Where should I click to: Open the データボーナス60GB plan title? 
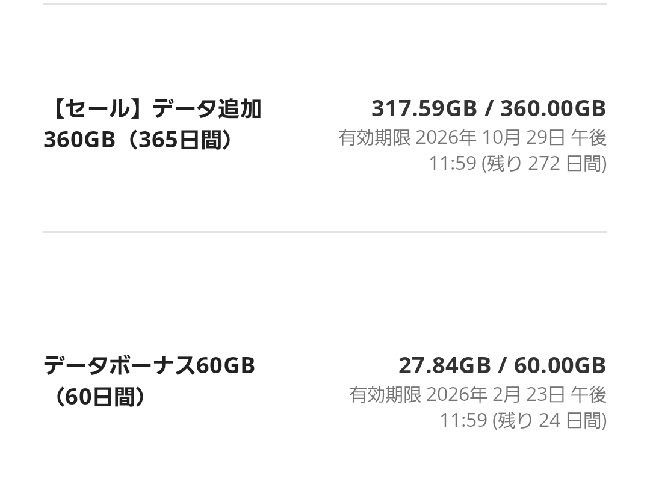point(149,365)
